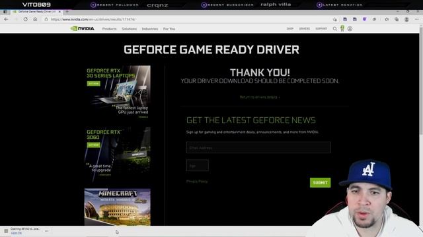Open the Industries menu
Screen dimensions: 423x237
[150, 29]
